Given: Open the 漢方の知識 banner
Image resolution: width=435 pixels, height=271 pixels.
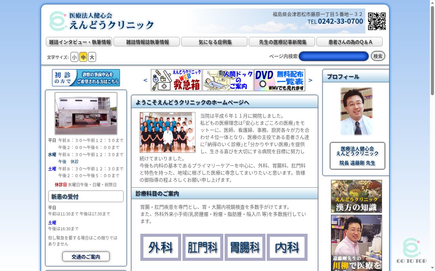Looking at the screenshot, I should point(356,196).
